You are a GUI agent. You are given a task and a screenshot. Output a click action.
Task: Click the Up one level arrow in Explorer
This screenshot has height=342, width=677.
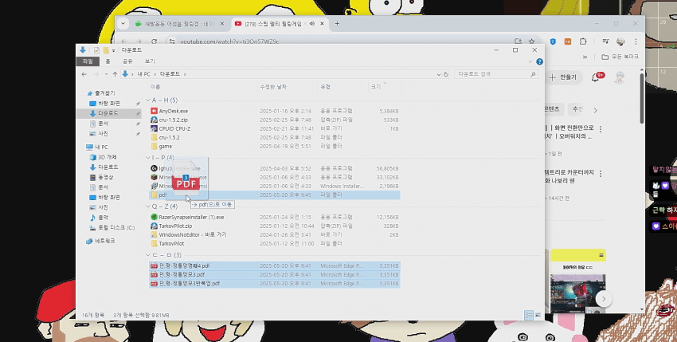[x=113, y=74]
